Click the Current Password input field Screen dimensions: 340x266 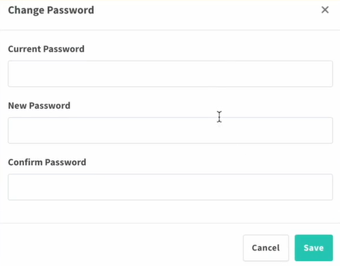coord(170,74)
